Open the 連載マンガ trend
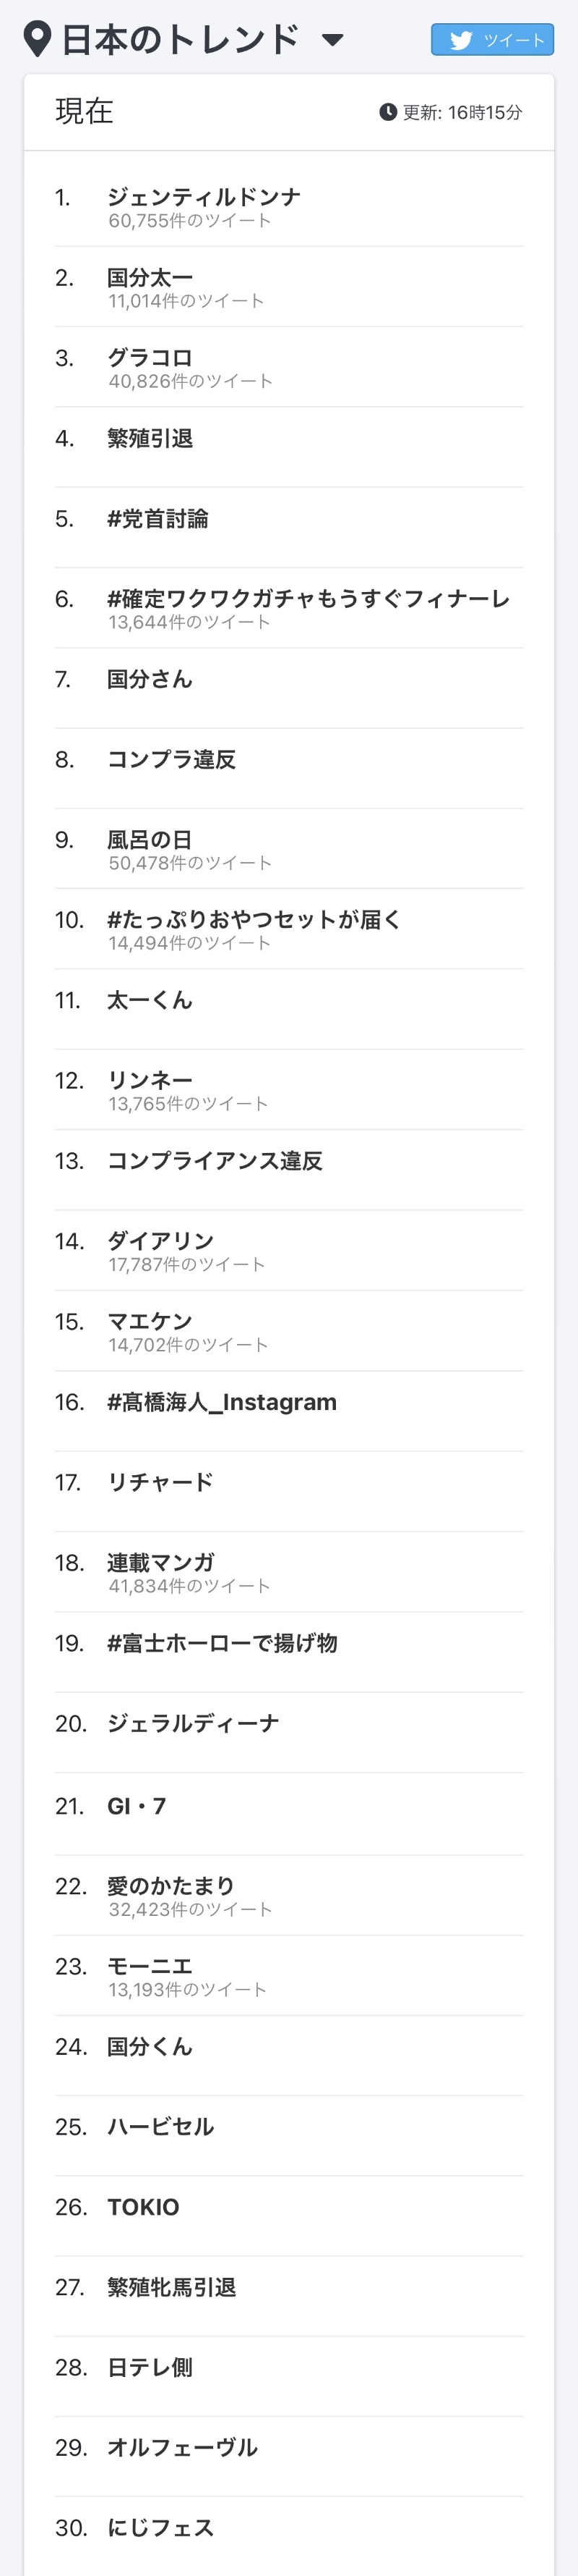The height and width of the screenshot is (2576, 578). (160, 1562)
